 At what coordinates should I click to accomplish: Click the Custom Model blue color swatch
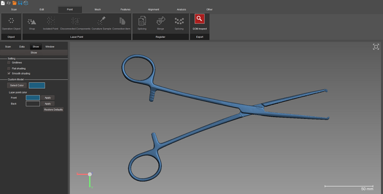point(37,86)
